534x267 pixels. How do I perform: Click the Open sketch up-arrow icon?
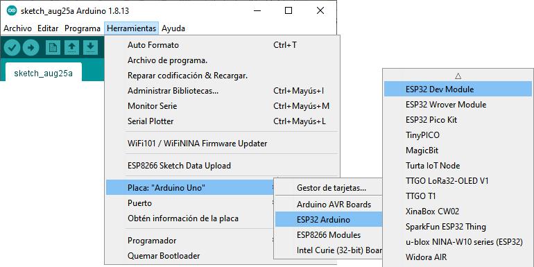71,48
